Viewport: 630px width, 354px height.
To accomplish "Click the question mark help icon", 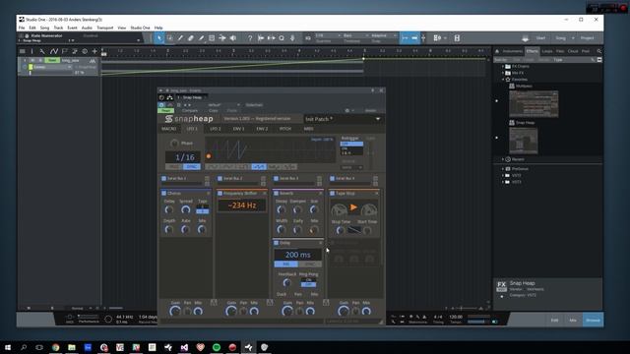I will [250, 38].
